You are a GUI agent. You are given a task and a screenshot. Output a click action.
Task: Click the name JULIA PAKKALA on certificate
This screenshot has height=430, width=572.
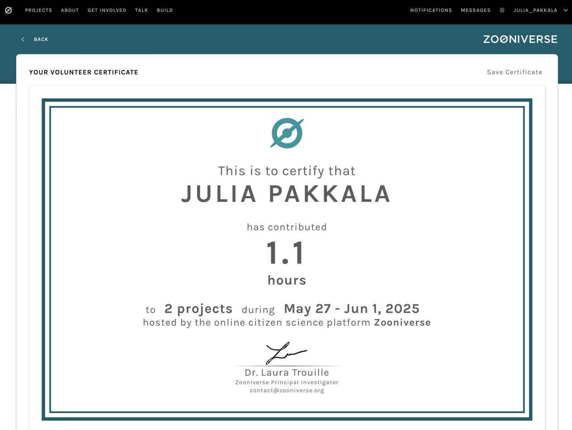pyautogui.click(x=286, y=194)
